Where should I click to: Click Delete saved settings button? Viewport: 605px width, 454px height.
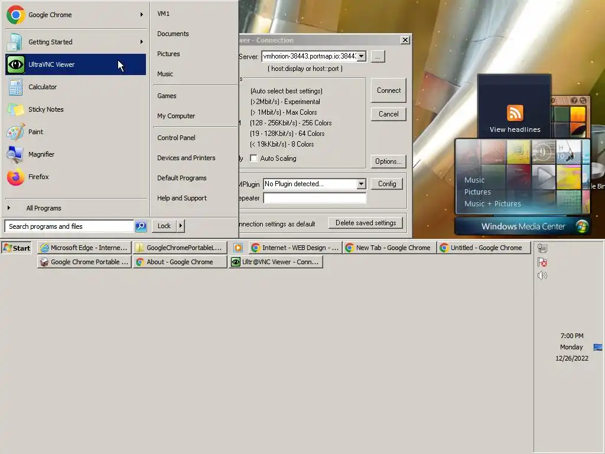coord(366,223)
